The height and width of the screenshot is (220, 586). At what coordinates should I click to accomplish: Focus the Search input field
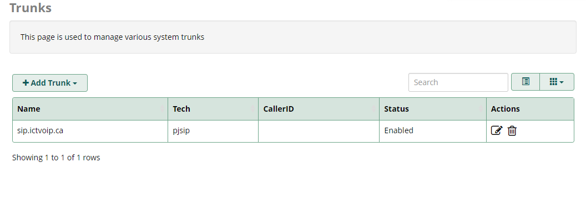pyautogui.click(x=458, y=82)
